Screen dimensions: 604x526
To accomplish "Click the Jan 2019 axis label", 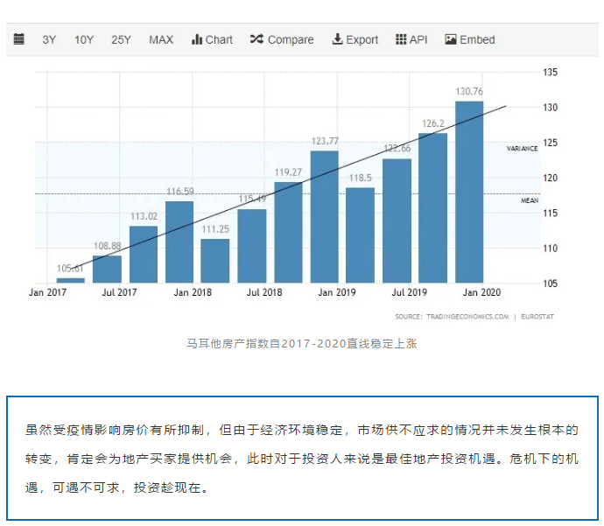I will tap(337, 292).
